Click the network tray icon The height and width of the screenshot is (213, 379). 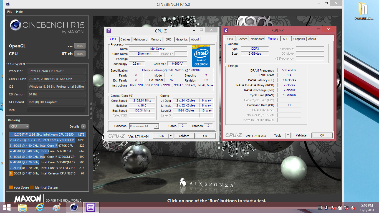pyautogui.click(x=346, y=208)
